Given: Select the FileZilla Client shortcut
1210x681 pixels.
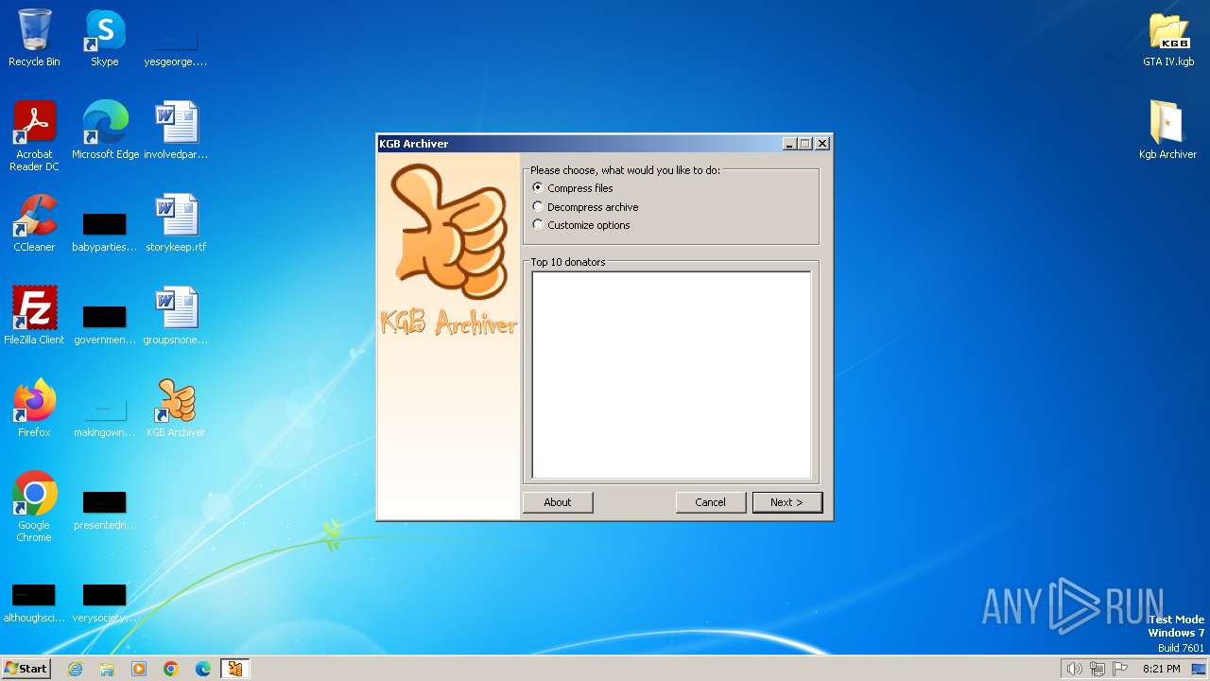Looking at the screenshot, I should click(34, 316).
